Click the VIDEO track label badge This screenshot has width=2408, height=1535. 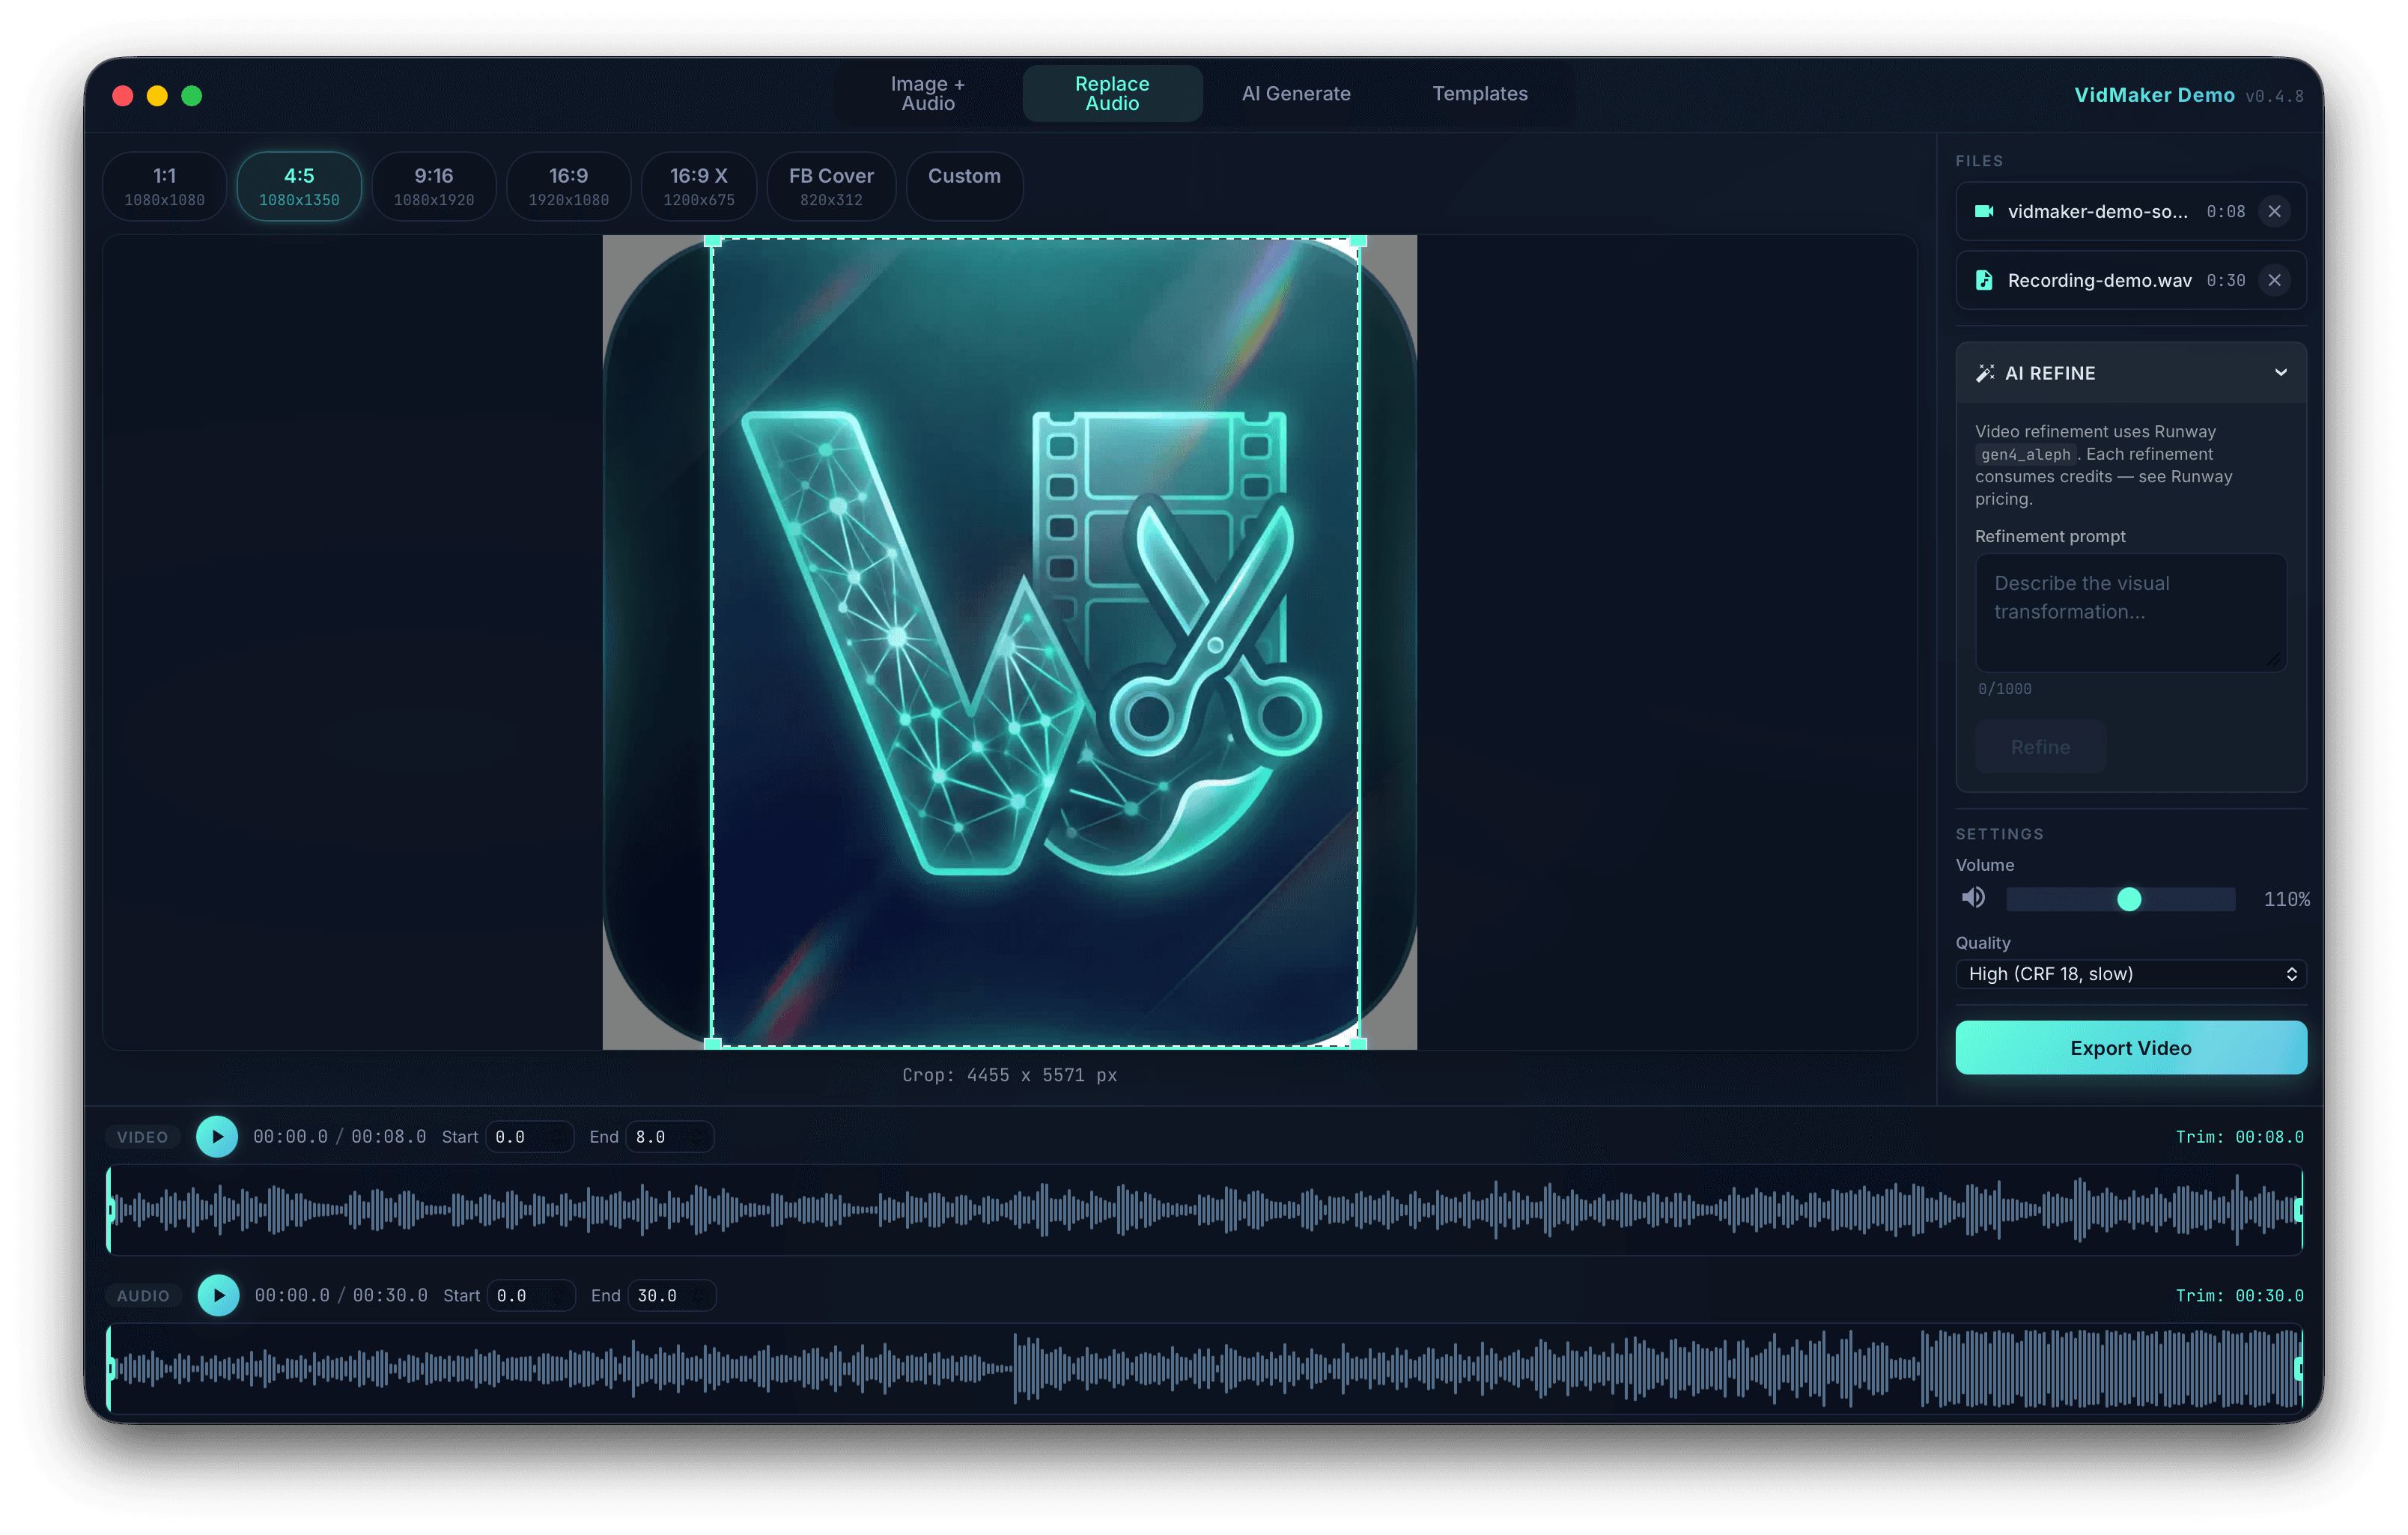(142, 1137)
